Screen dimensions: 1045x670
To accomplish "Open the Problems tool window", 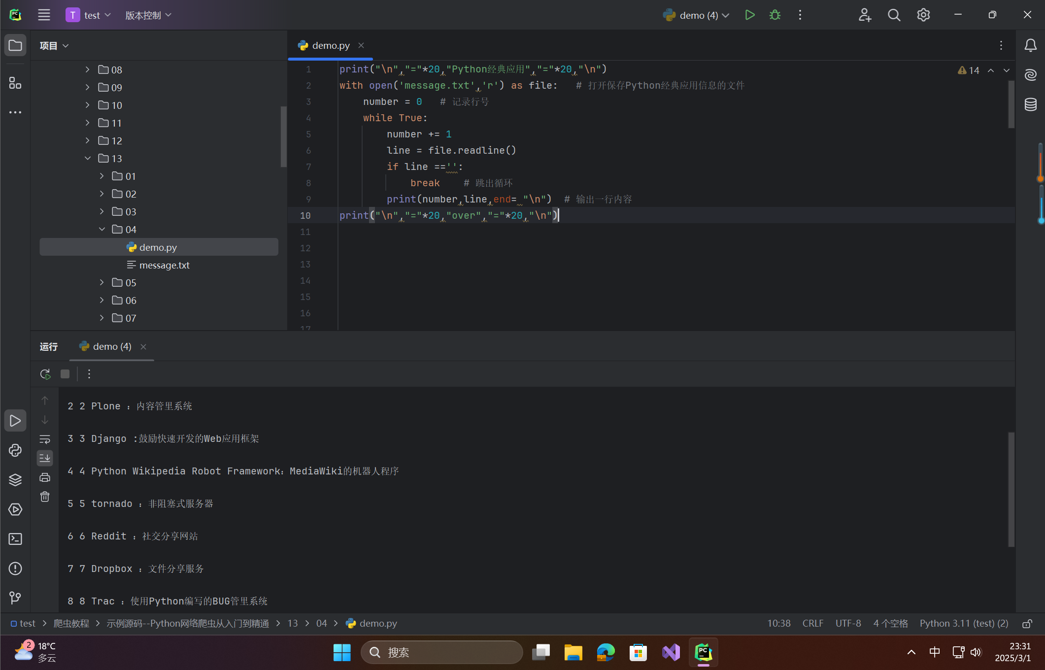I will pos(15,569).
